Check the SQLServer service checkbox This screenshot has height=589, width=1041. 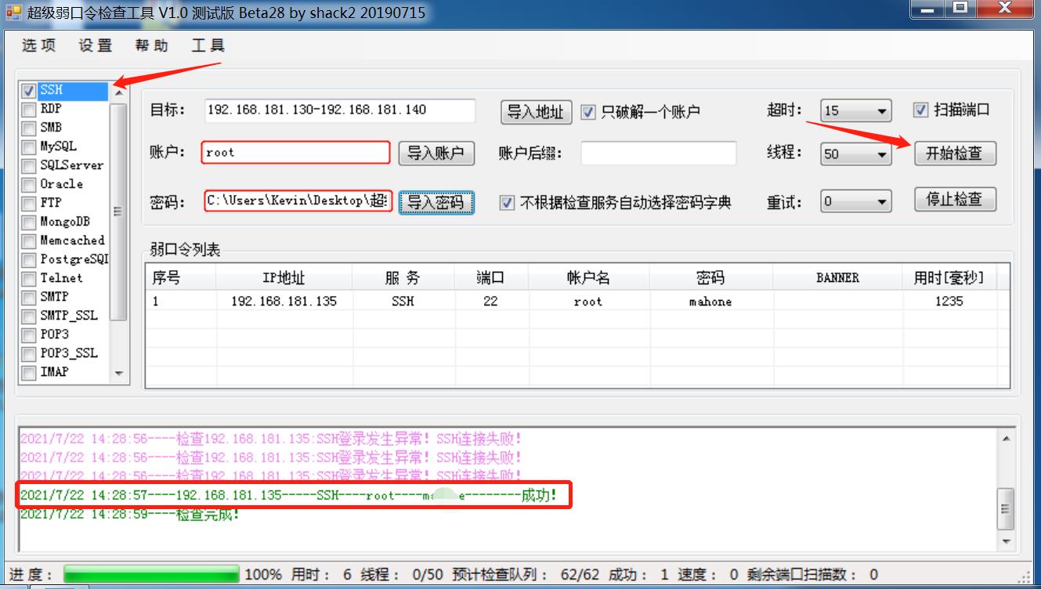tap(29, 166)
